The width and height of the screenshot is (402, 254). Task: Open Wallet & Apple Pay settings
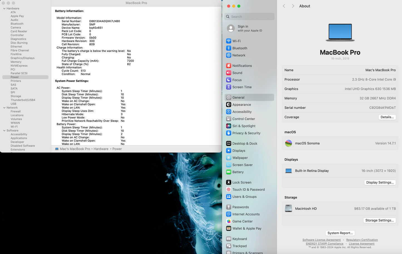point(247,228)
